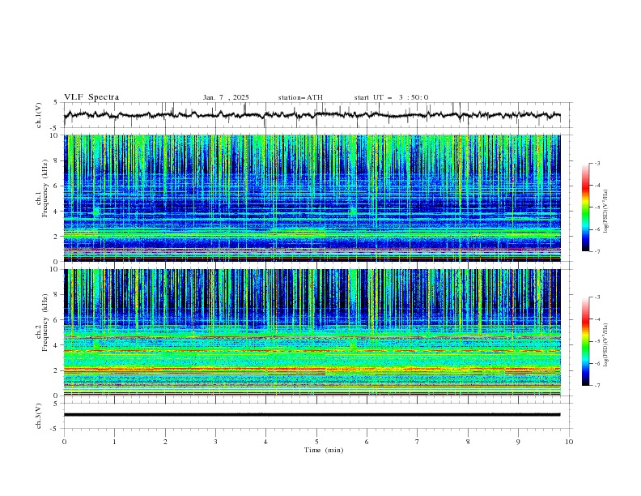The image size is (641, 496).
Task: Click ch.1 color bar "log(PSD)(V²/Hz)" label
Action: (606, 212)
